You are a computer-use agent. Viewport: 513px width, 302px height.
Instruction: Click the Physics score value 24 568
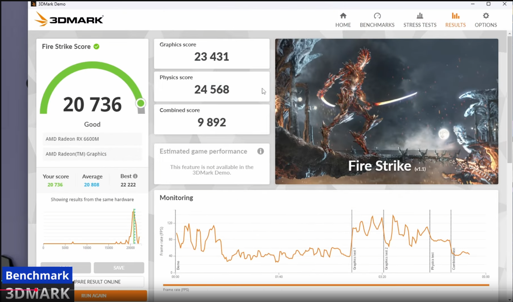pos(212,90)
